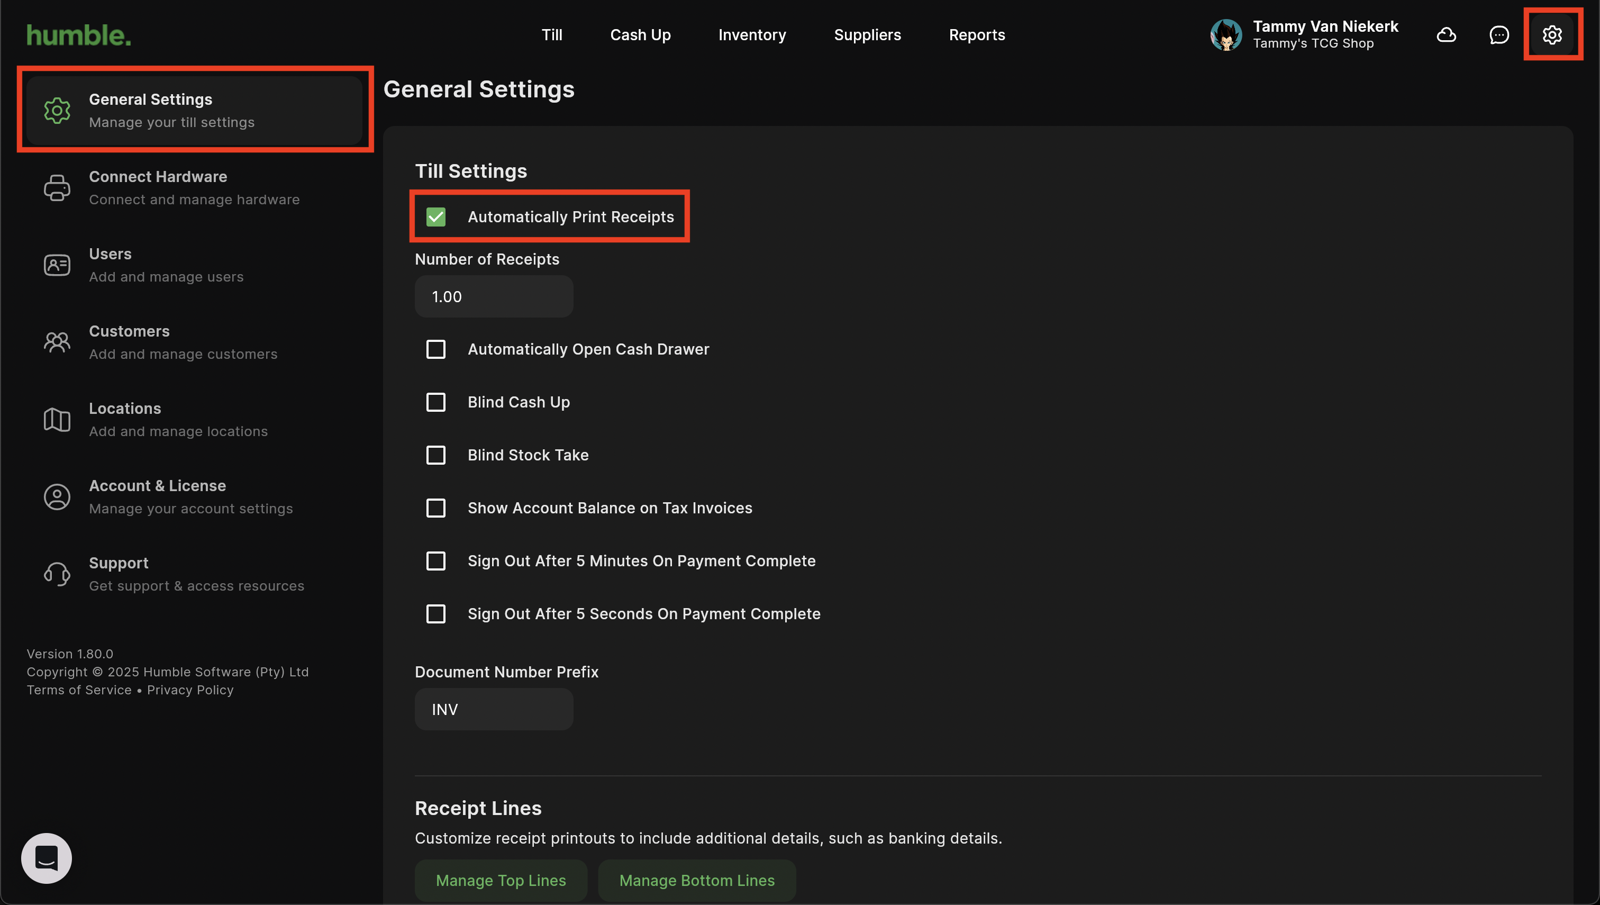This screenshot has width=1600, height=905.
Task: Enable Blind Stock Take option
Action: (x=435, y=455)
